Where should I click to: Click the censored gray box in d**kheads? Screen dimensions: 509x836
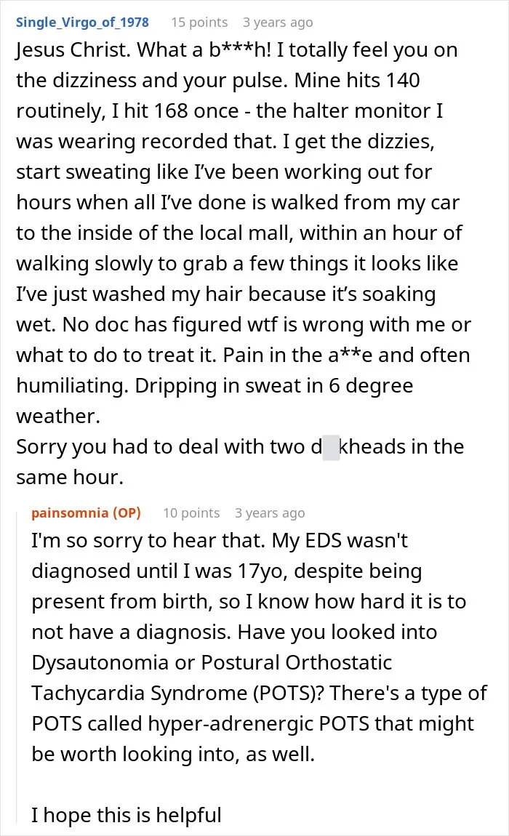pyautogui.click(x=331, y=447)
